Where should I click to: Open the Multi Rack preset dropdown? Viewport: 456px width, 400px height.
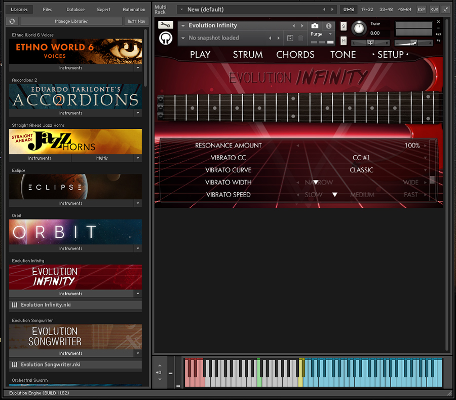(x=182, y=9)
